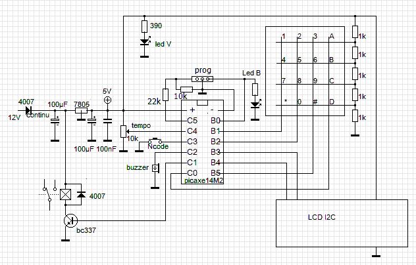Viewport: 416px width, 265px height.
Task: Select the 4007 label beside the relay diode
Action: coord(97,196)
